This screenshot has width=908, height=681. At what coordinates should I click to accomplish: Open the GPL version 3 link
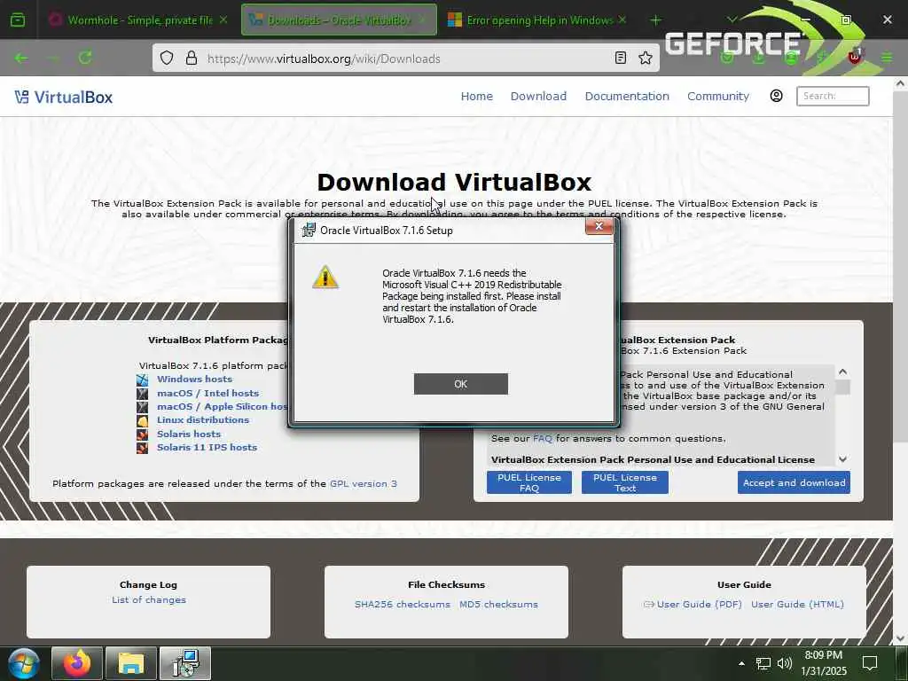point(364,483)
